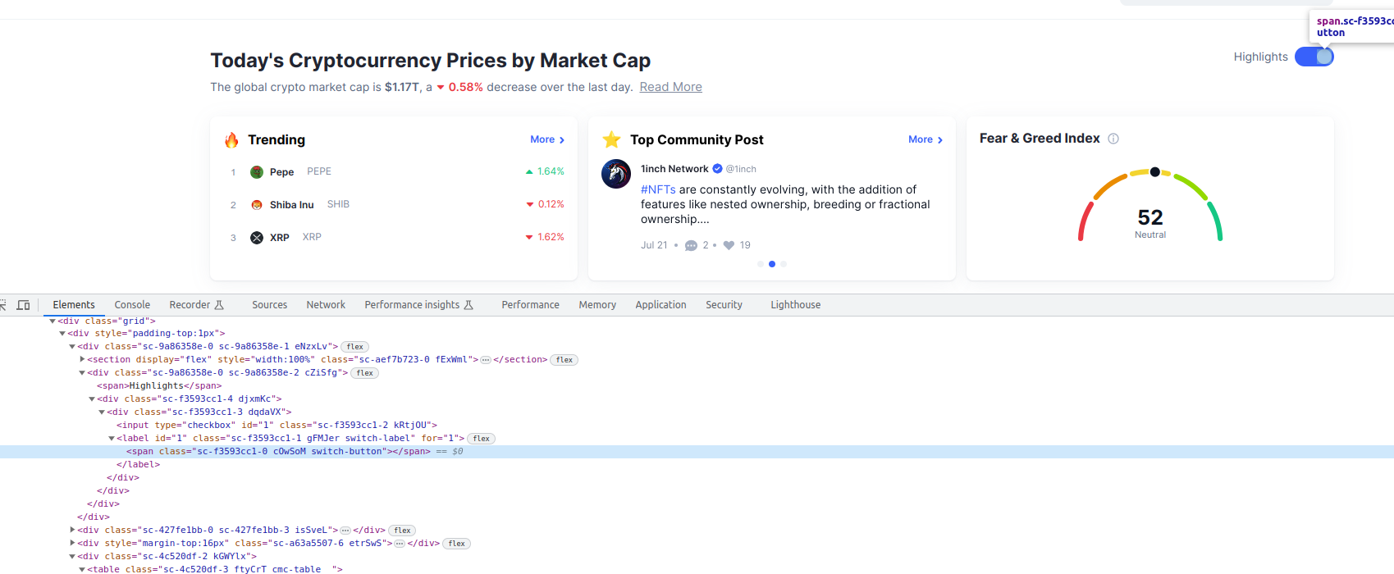Open the Network tab in DevTools
This screenshot has width=1394, height=574.
[x=326, y=305]
